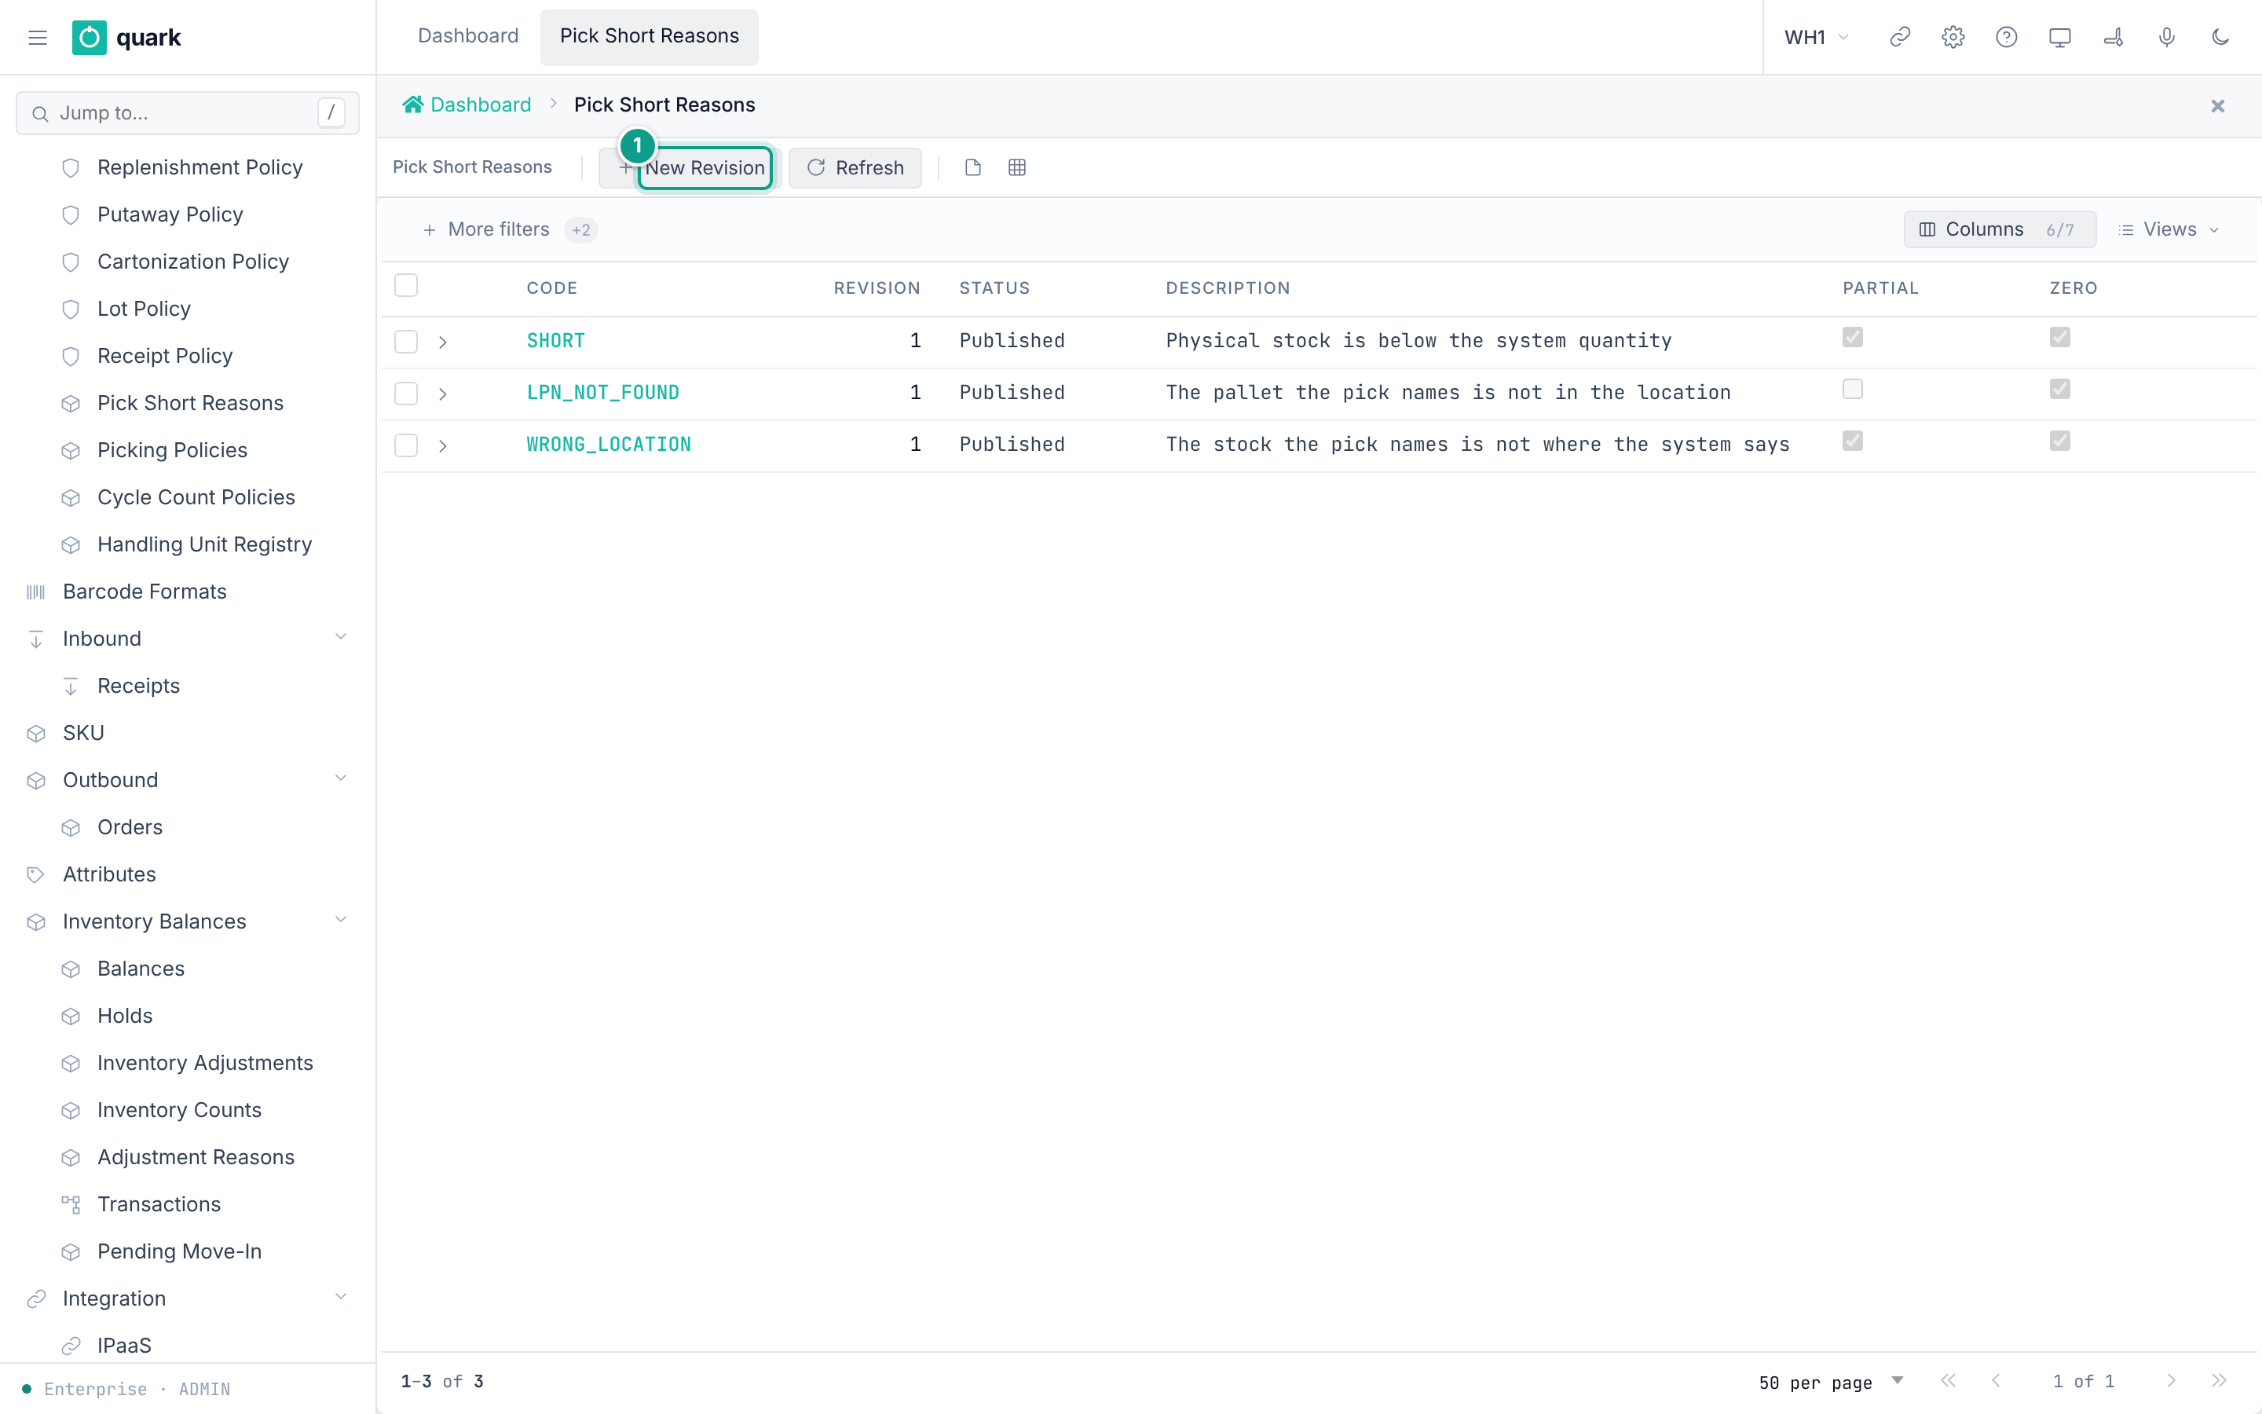Toggle Zero checkbox for SHORT row
This screenshot has height=1414, width=2262.
pyautogui.click(x=2059, y=337)
